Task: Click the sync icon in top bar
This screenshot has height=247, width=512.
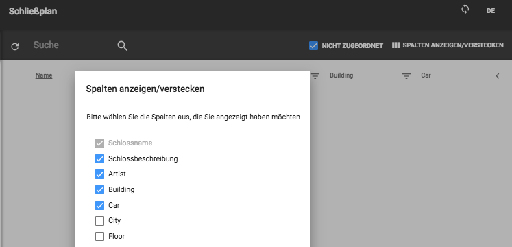Action: 465,9
